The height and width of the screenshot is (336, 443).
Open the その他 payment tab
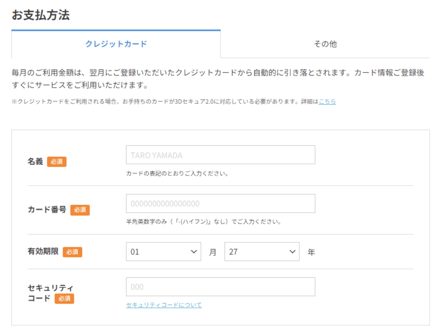(x=325, y=44)
